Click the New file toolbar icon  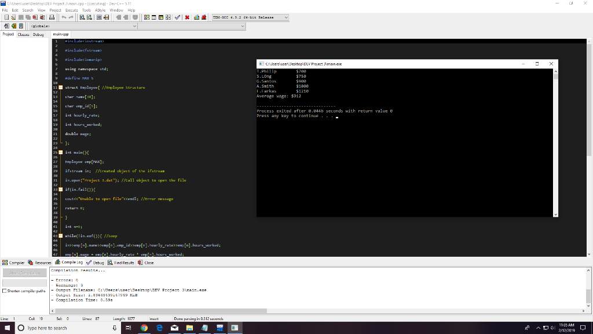5,18
